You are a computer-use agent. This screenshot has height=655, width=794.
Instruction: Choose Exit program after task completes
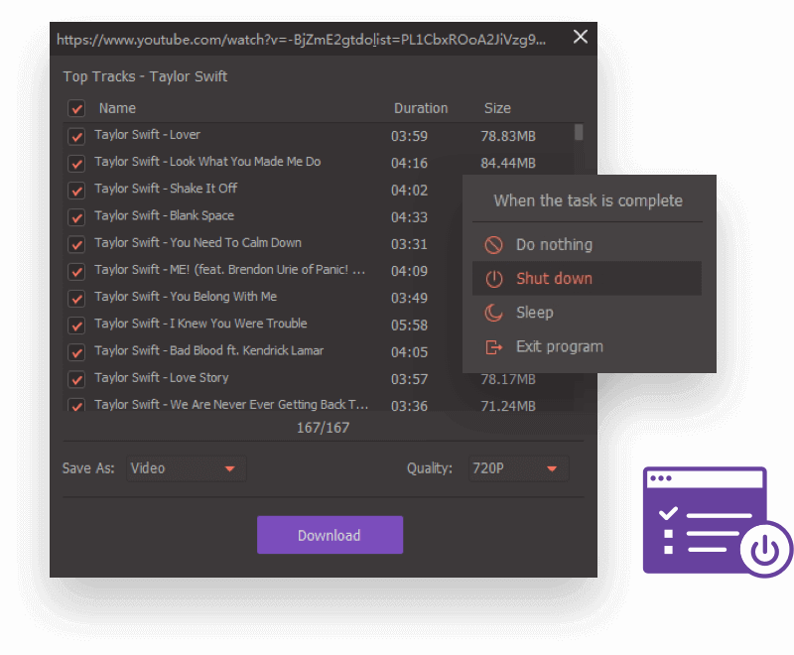pyautogui.click(x=587, y=347)
